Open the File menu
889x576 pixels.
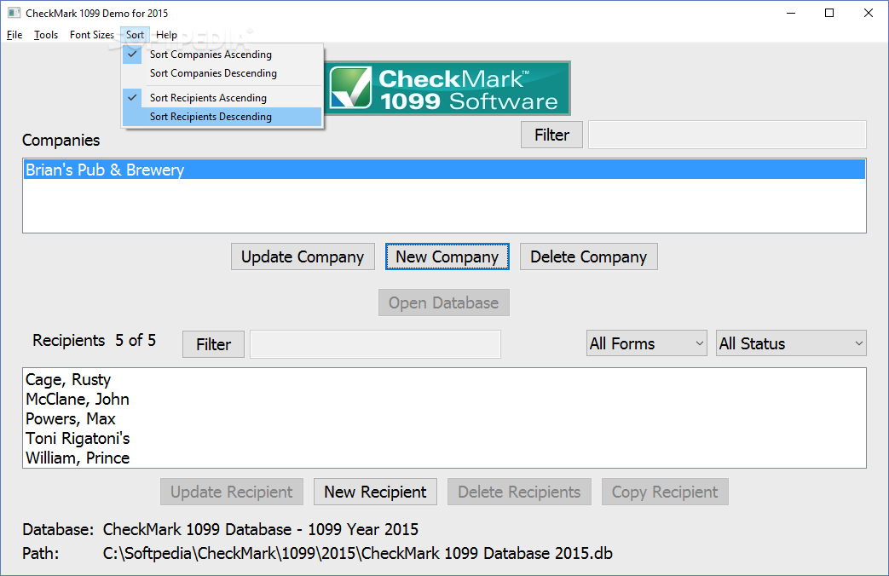click(14, 35)
